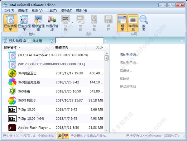Image resolution: width=187 pixels, height=141 pixels.
Task: Sort by 大小 column header
Action: [x=95, y=47]
